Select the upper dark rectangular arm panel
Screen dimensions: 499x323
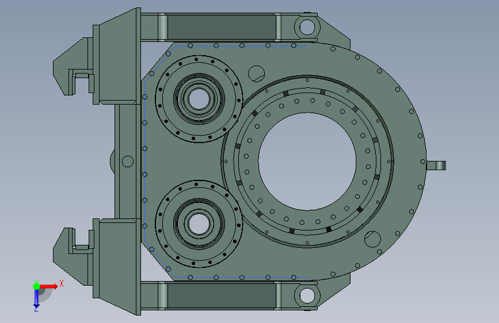221,27
